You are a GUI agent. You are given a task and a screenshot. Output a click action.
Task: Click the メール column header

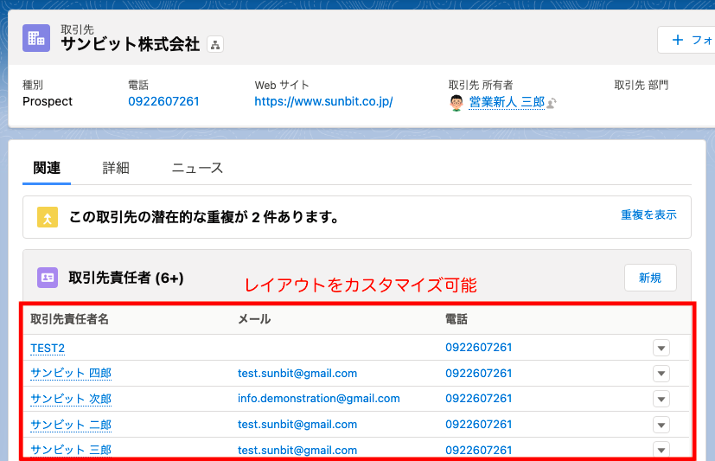pyautogui.click(x=254, y=319)
